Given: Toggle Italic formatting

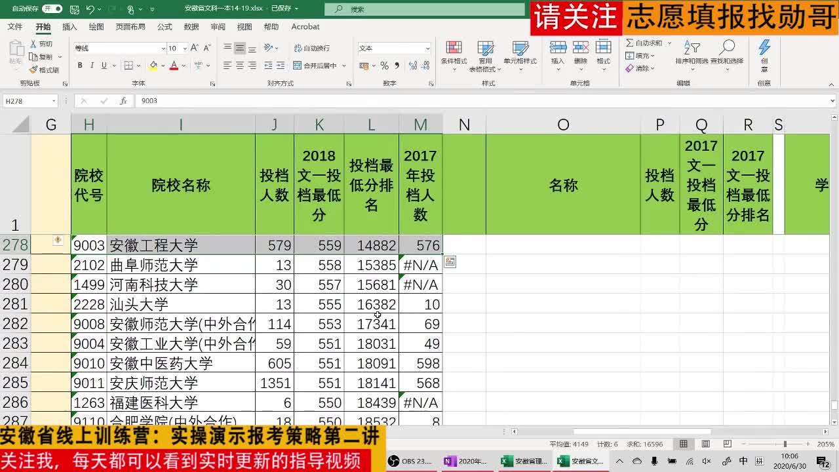Looking at the screenshot, I should pyautogui.click(x=92, y=66).
